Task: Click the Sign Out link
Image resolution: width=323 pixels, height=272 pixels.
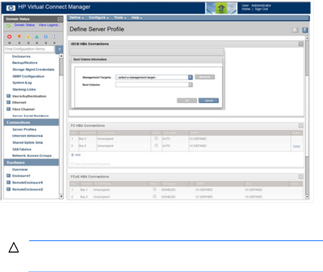Action: coord(261,9)
